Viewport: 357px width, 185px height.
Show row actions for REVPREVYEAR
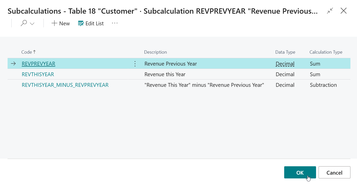click(x=135, y=64)
